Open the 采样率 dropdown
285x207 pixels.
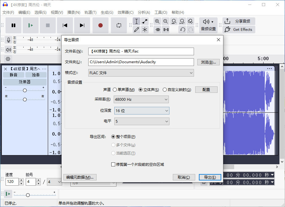point(141,99)
